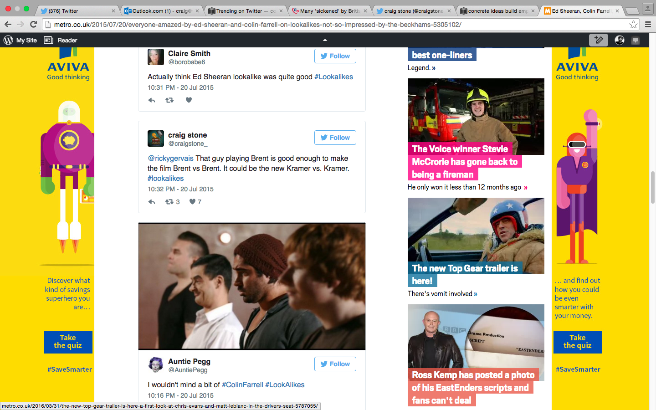
Task: Click the browser forward arrow
Action: [x=20, y=25]
